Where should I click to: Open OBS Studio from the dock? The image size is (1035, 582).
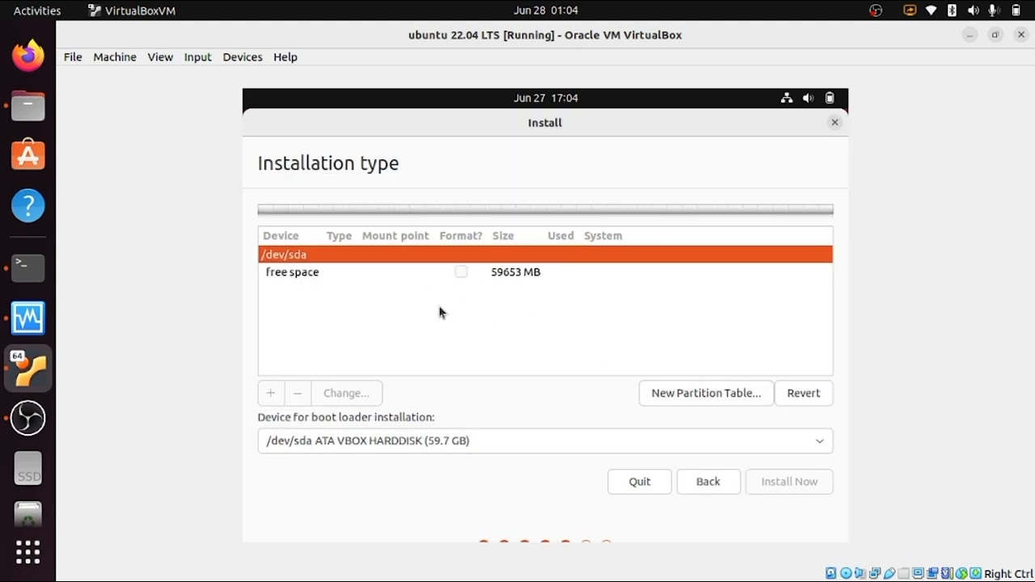(28, 418)
